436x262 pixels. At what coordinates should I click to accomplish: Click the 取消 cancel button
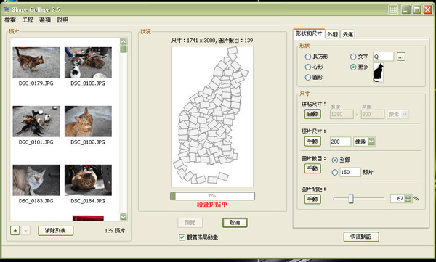tap(235, 223)
